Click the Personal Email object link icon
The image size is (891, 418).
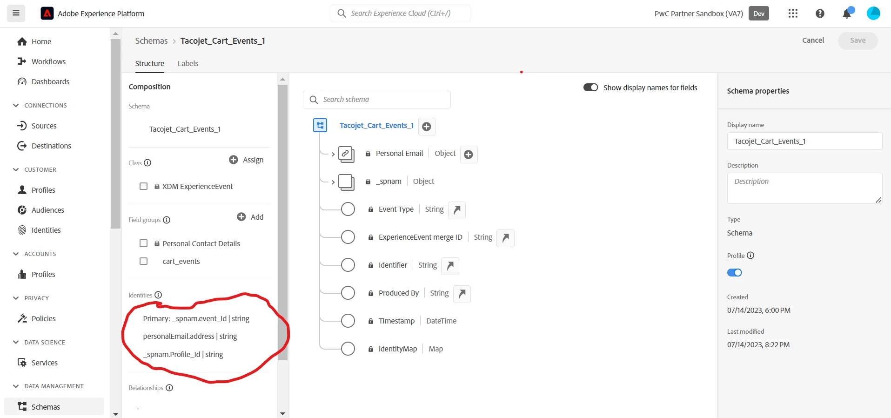tap(346, 154)
